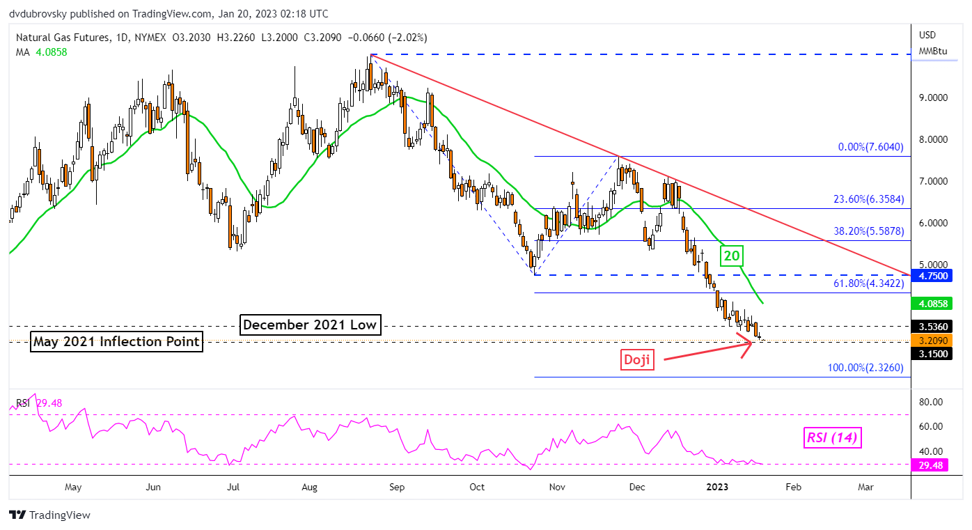Click the Jul date axis label

tap(233, 488)
